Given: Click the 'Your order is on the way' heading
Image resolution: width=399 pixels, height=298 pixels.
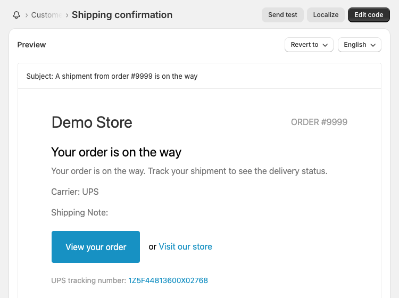Looking at the screenshot, I should point(116,152).
